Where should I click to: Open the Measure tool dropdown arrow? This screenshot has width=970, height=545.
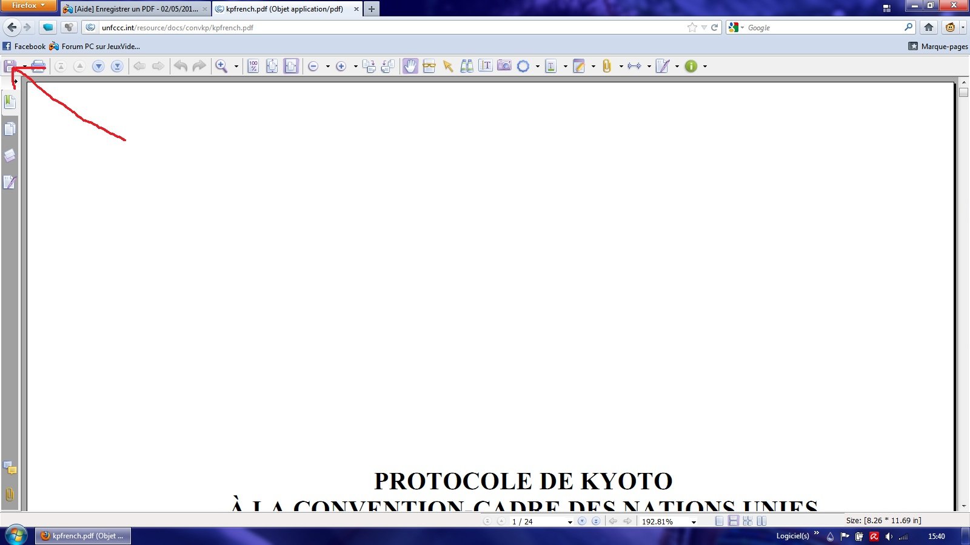tap(649, 66)
